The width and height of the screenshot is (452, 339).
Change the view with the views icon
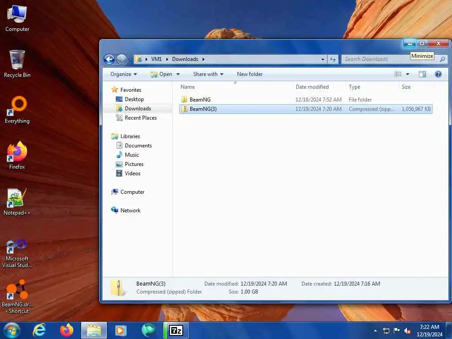click(x=398, y=74)
